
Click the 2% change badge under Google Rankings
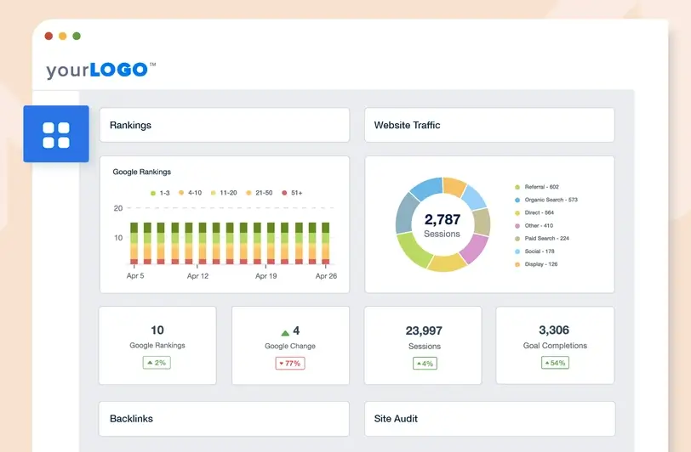157,363
